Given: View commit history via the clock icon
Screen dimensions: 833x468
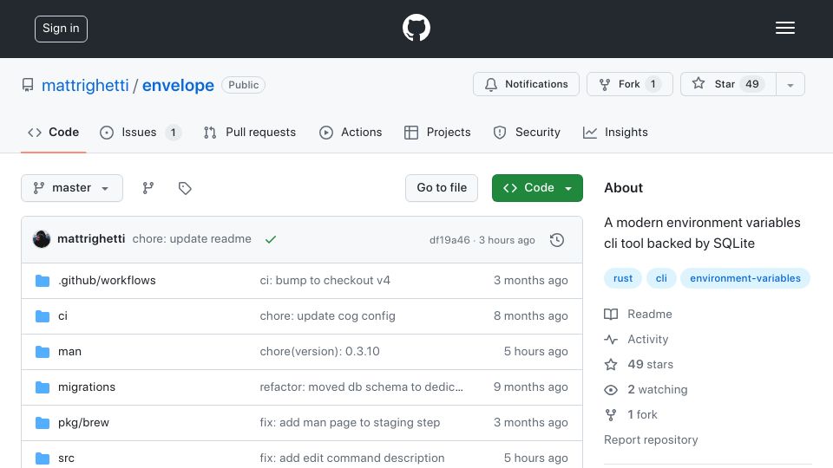Looking at the screenshot, I should (557, 240).
